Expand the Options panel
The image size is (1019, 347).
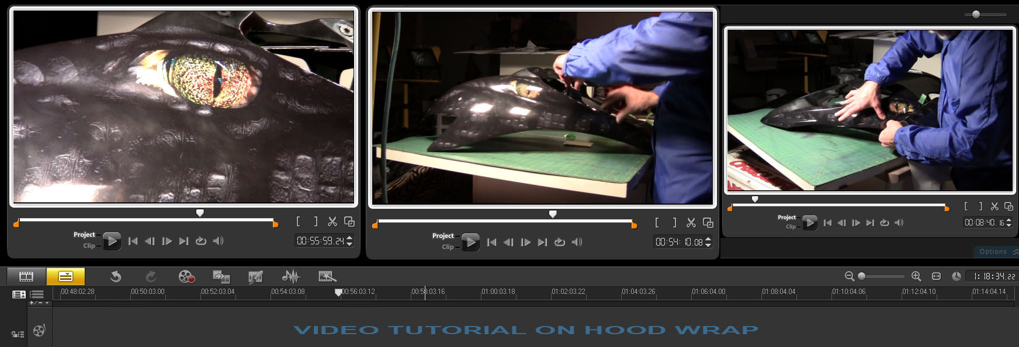click(1015, 252)
